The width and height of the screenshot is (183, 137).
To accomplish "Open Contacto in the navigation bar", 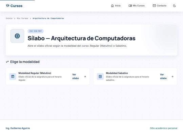I will tap(162, 6).
